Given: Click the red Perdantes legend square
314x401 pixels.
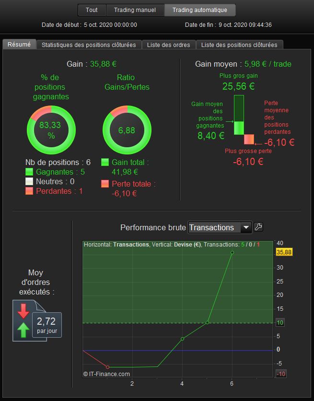Looking at the screenshot, I should (29, 191).
